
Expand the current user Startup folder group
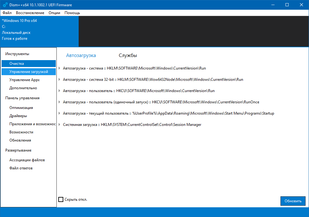click(x=60, y=113)
